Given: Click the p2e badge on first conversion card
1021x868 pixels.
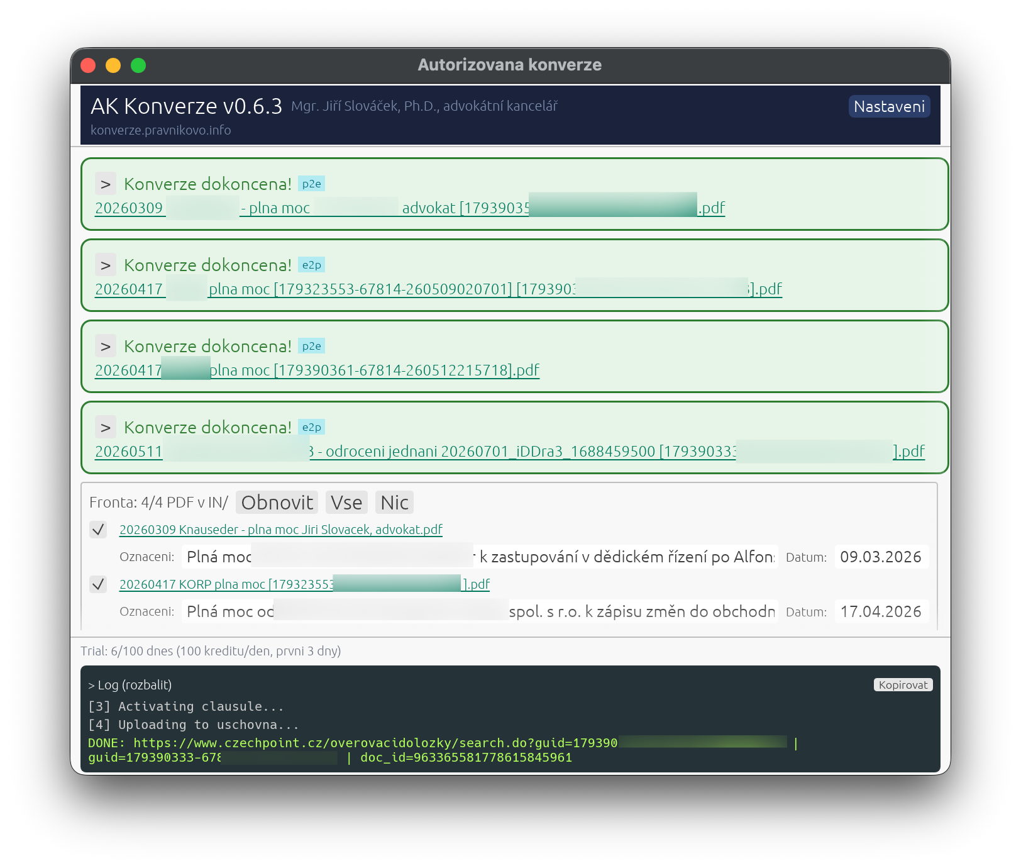Looking at the screenshot, I should [311, 184].
